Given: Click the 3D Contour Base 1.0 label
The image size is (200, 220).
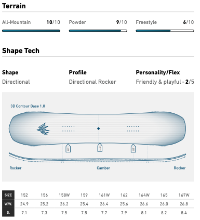Looking at the screenshot, I should click(28, 106).
